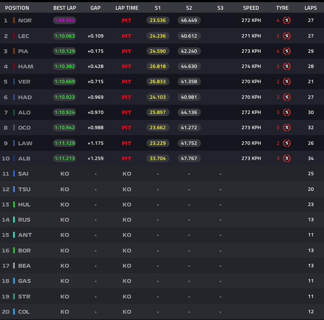
Task: Click the SPEED column header
Action: pos(251,8)
